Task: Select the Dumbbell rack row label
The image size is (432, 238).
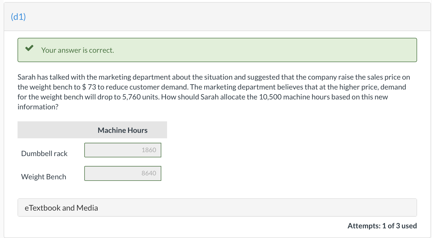Action: tap(44, 153)
